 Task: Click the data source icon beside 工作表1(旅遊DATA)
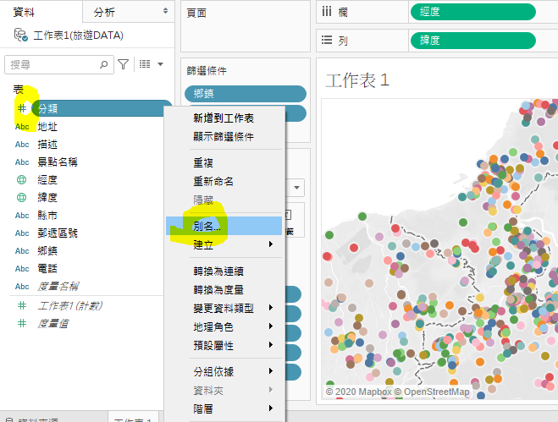pyautogui.click(x=20, y=35)
